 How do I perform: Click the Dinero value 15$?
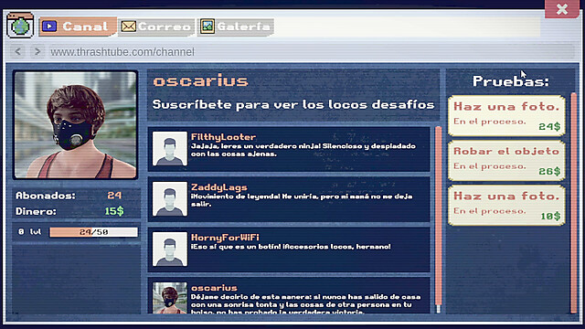[x=113, y=211]
